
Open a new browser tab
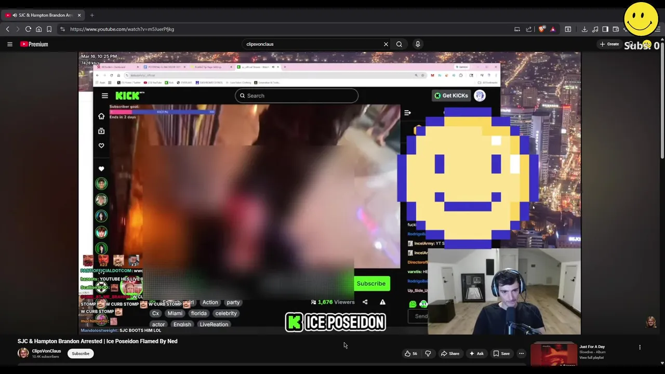pos(92,15)
